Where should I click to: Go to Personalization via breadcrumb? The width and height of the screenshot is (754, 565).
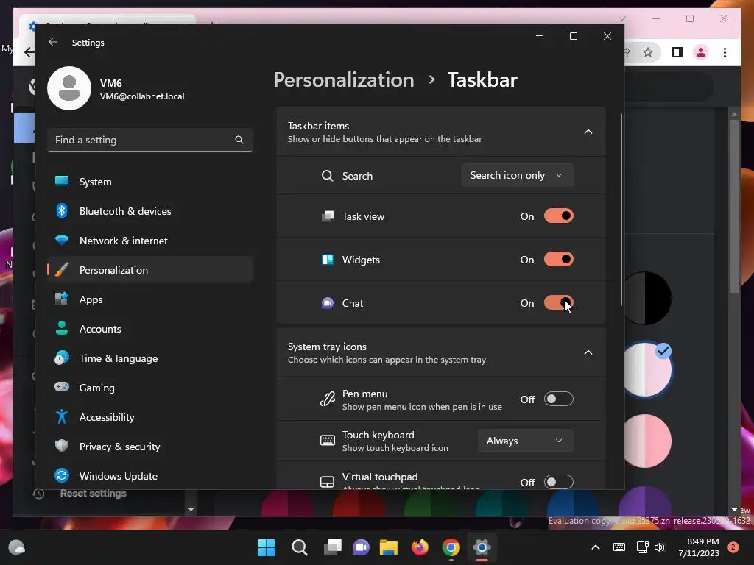[x=343, y=79]
